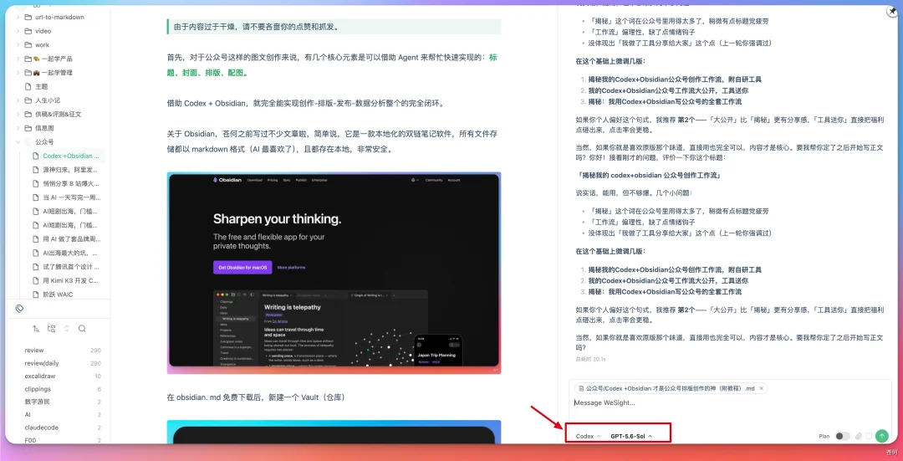Click the document icon in attached file chip
This screenshot has height=461, width=903.
pyautogui.click(x=581, y=388)
